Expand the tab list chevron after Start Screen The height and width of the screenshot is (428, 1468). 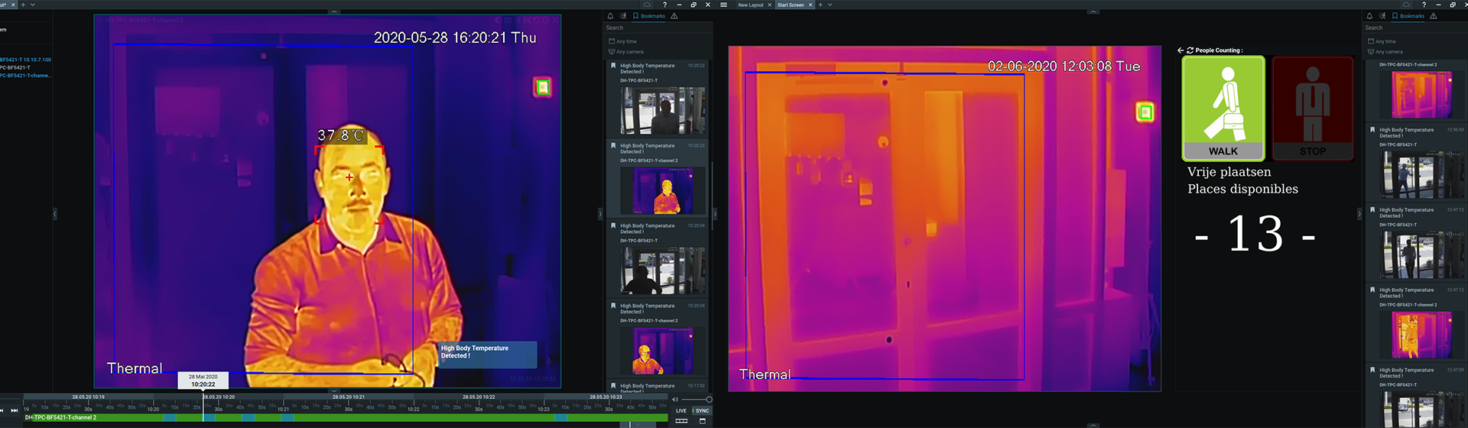(830, 5)
